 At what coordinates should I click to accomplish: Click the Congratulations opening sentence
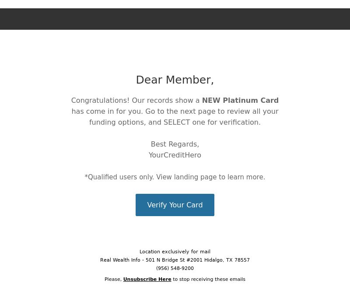click(136, 100)
